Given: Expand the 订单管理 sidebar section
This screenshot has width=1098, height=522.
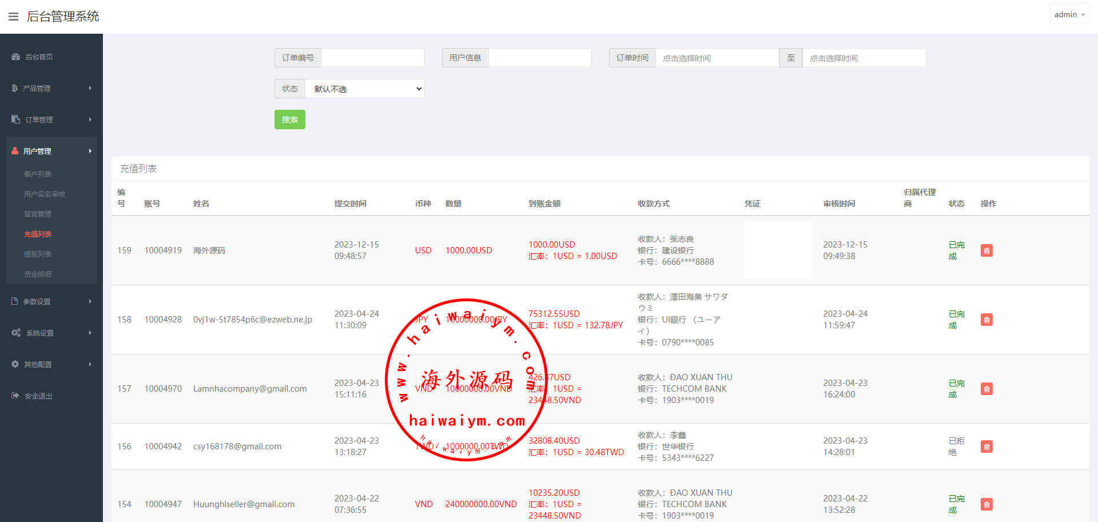Looking at the screenshot, I should tap(51, 119).
